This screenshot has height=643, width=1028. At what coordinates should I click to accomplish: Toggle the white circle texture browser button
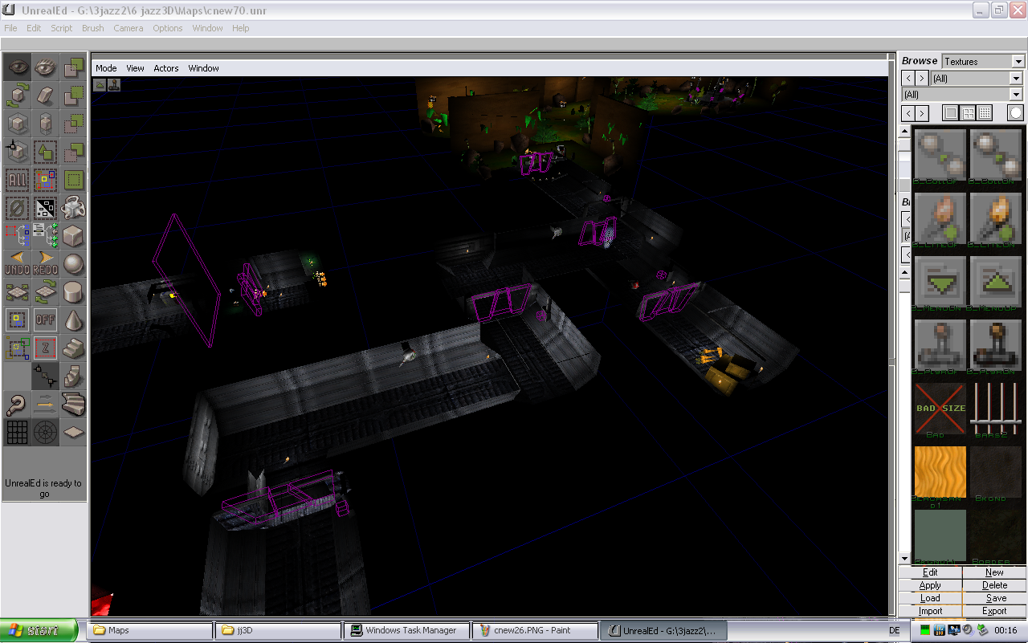1016,113
